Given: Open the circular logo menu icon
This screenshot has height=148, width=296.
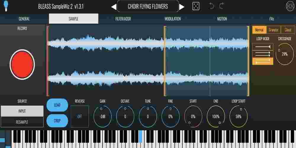Looking at the screenshot, I should [x=290, y=6].
